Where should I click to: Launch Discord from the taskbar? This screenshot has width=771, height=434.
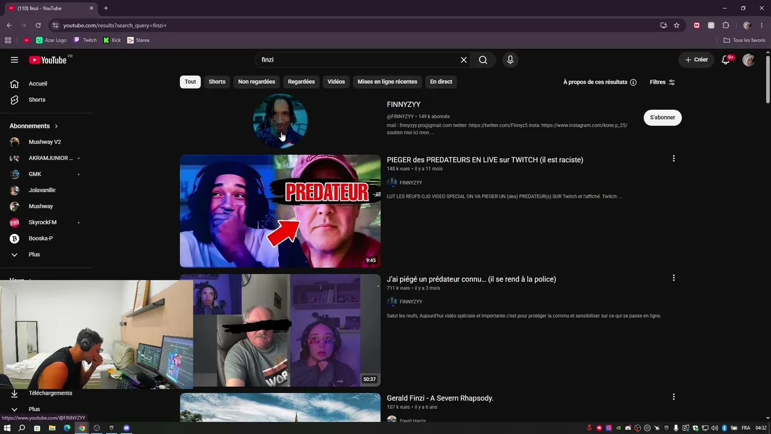pyautogui.click(x=126, y=428)
